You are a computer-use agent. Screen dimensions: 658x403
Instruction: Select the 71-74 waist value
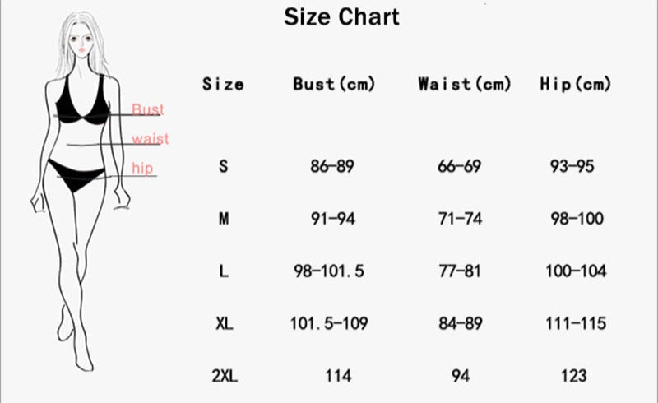461,219
